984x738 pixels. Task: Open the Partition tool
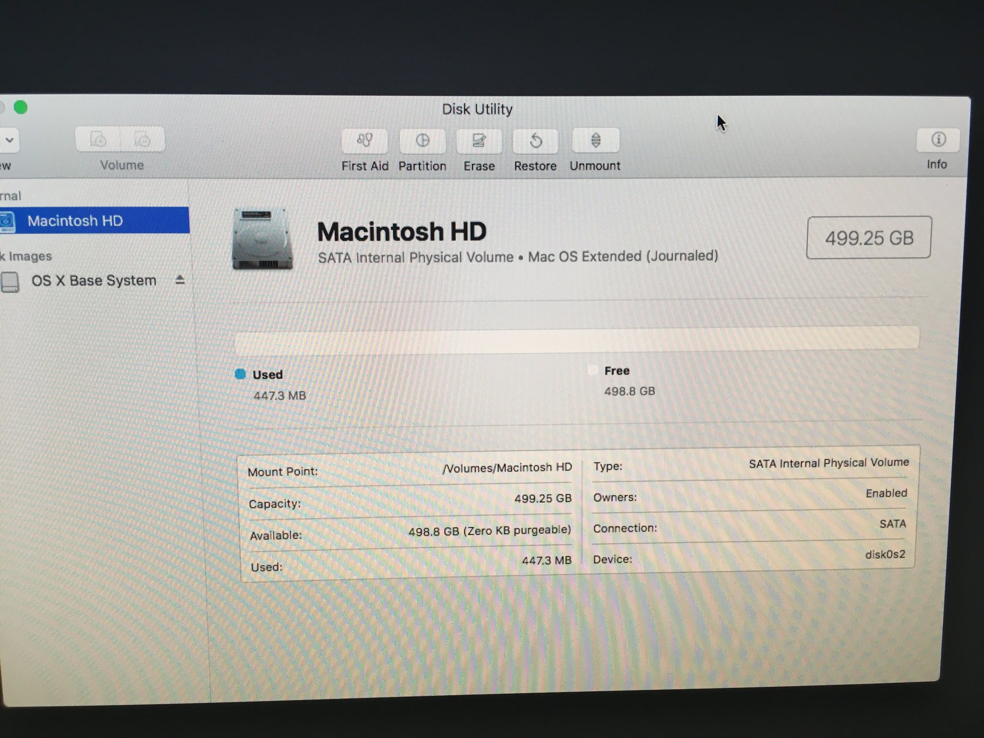pos(422,141)
